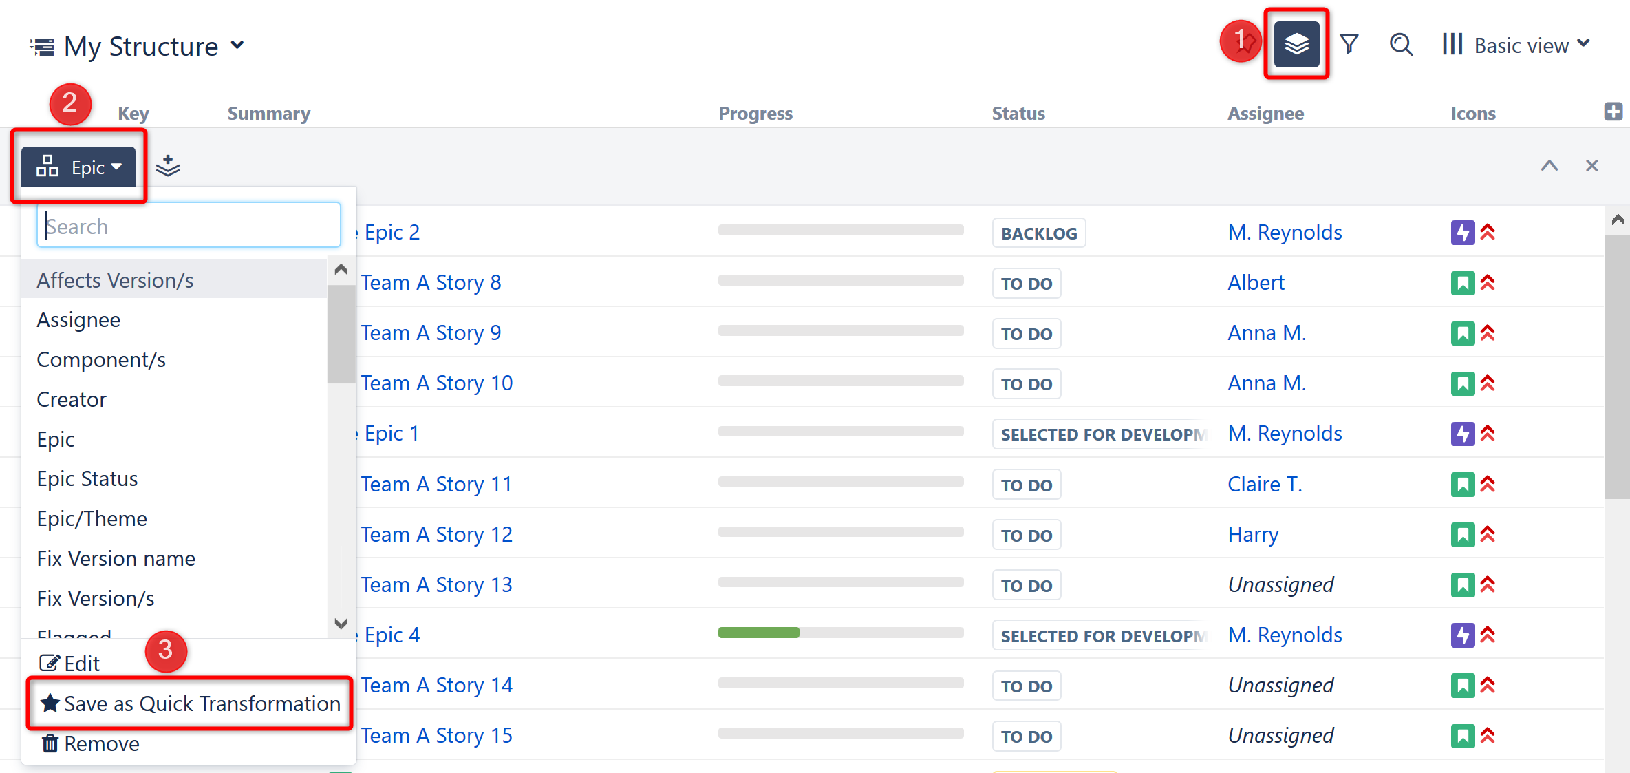The height and width of the screenshot is (773, 1630).
Task: Click the search magnifier icon
Action: click(x=1400, y=45)
